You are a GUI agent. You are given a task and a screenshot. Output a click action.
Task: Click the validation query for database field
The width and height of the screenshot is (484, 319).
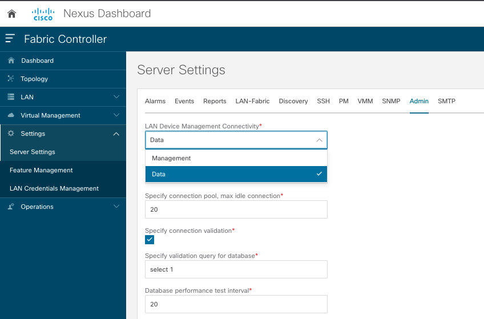click(x=236, y=269)
